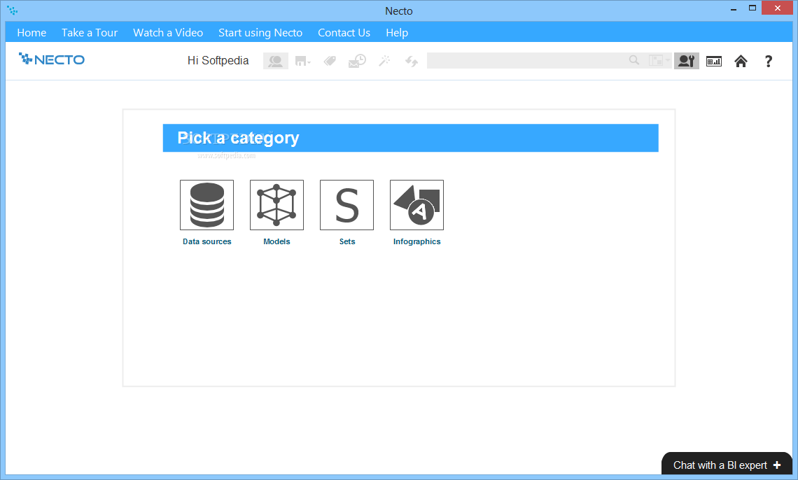Open the dashboard workboard icon

click(714, 62)
